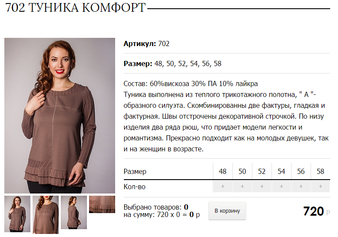
Task: Select the size 54 column header
Action: (x=282, y=171)
